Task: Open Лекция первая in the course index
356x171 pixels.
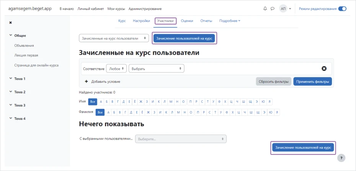Action: 26,55
